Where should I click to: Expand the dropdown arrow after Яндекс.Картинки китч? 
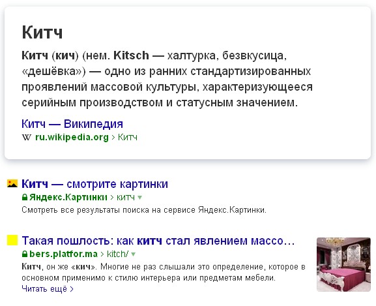point(140,198)
